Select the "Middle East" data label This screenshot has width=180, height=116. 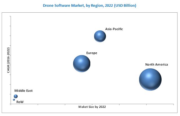tap(23, 91)
